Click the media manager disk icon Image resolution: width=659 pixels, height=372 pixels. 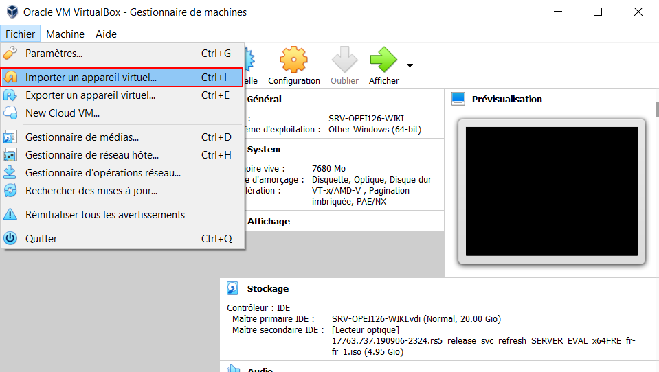click(10, 137)
